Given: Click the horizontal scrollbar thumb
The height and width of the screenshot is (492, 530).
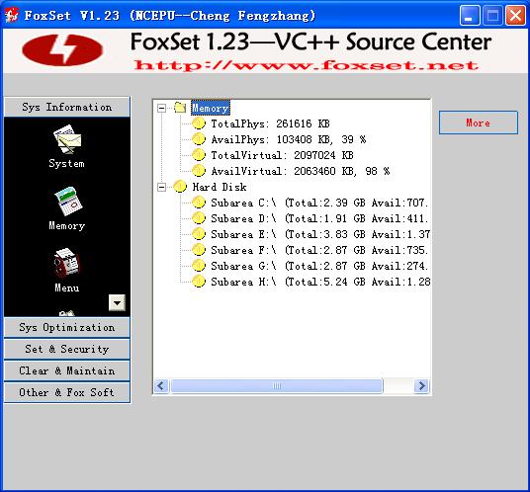Looking at the screenshot, I should pos(277,385).
